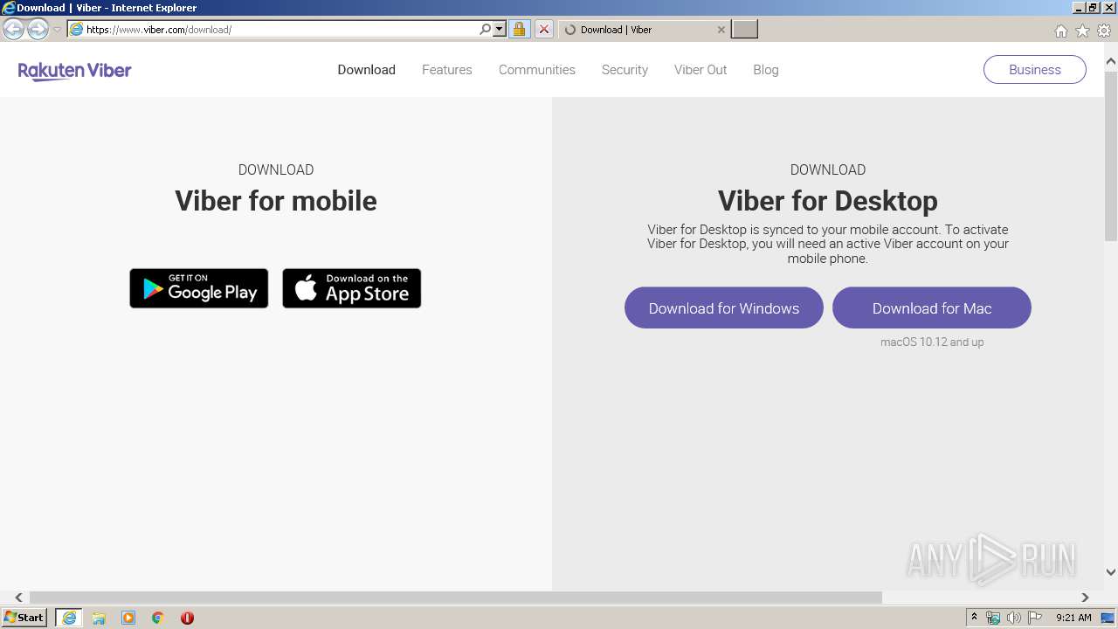Click the browser Forward arrow
The width and height of the screenshot is (1118, 629).
coord(38,30)
